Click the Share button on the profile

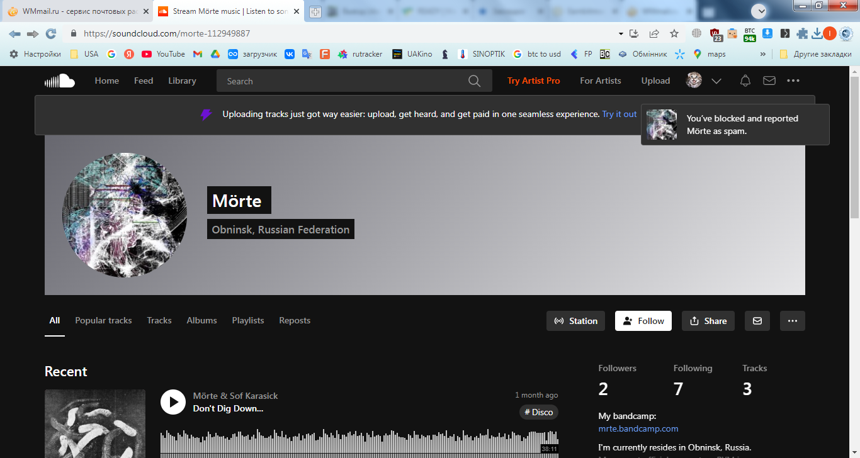(708, 321)
